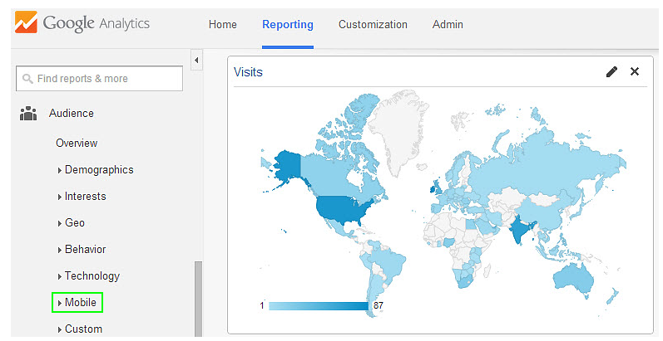
Task: Select the Reporting tab
Action: point(287,25)
